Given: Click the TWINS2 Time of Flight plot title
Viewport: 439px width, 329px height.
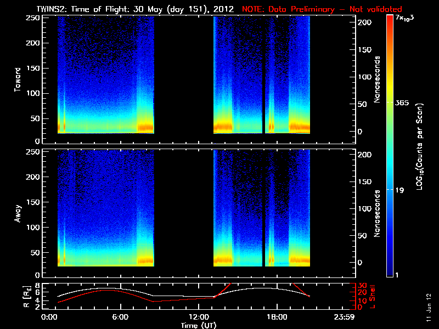Looking at the screenshot, I should pos(134,9).
